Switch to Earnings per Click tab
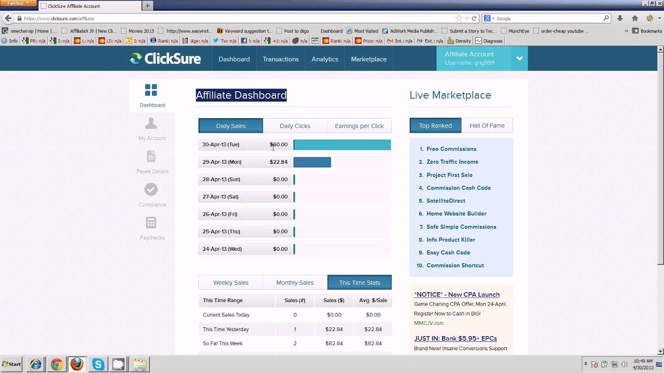 [359, 126]
